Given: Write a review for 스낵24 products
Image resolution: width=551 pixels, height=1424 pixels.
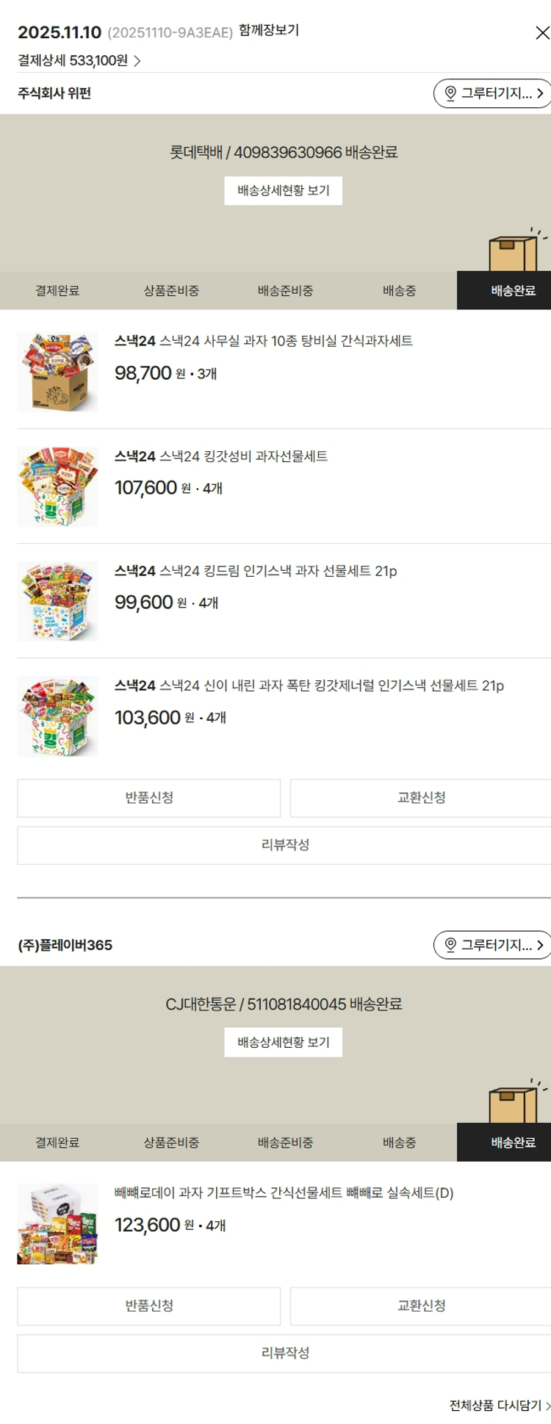Looking at the screenshot, I should tap(285, 845).
